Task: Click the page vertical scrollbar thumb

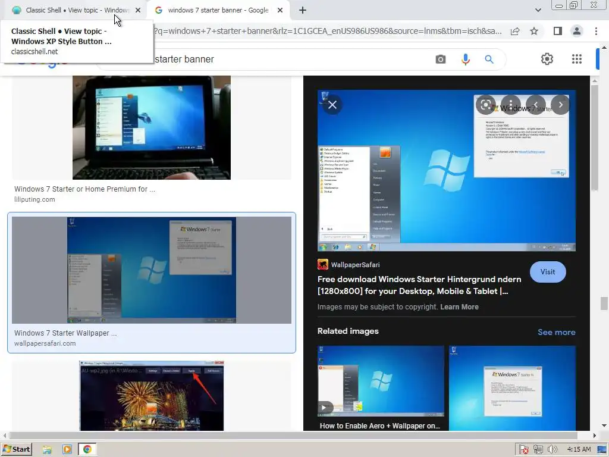Action: coord(604,303)
